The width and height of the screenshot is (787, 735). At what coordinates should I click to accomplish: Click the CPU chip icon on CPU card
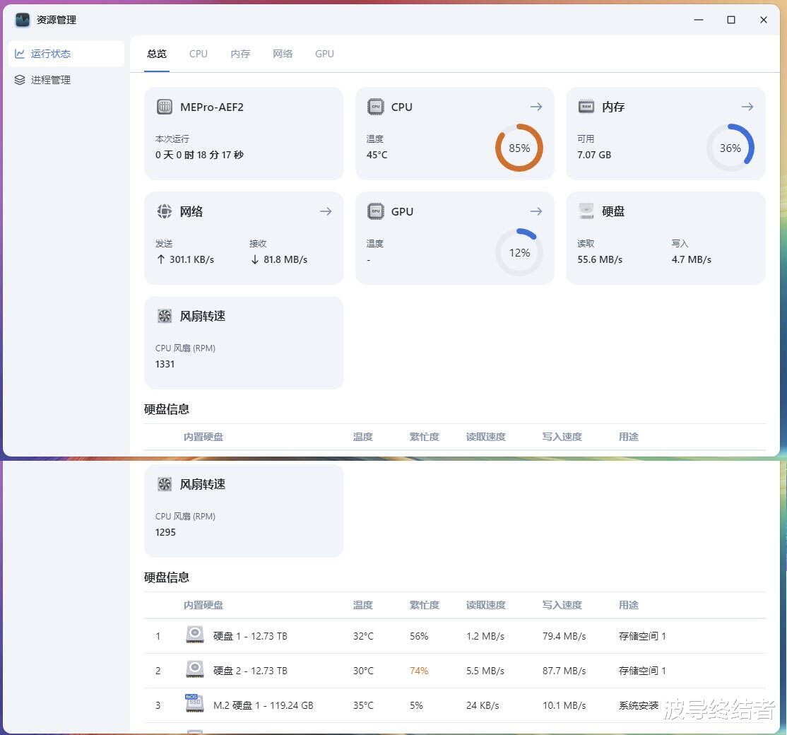pyautogui.click(x=375, y=107)
